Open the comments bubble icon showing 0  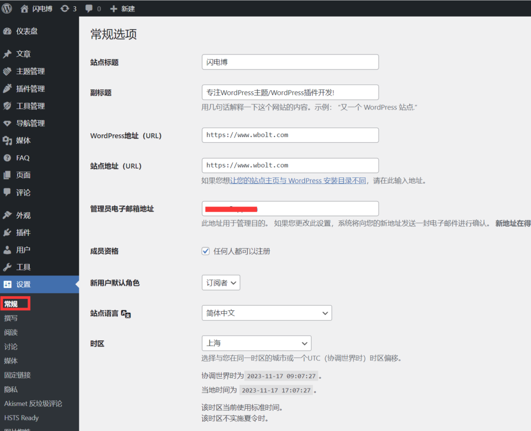[x=89, y=9]
